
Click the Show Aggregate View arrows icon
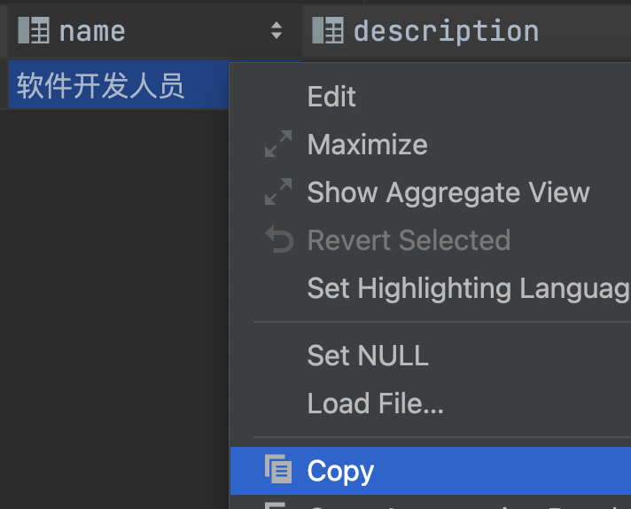click(278, 192)
